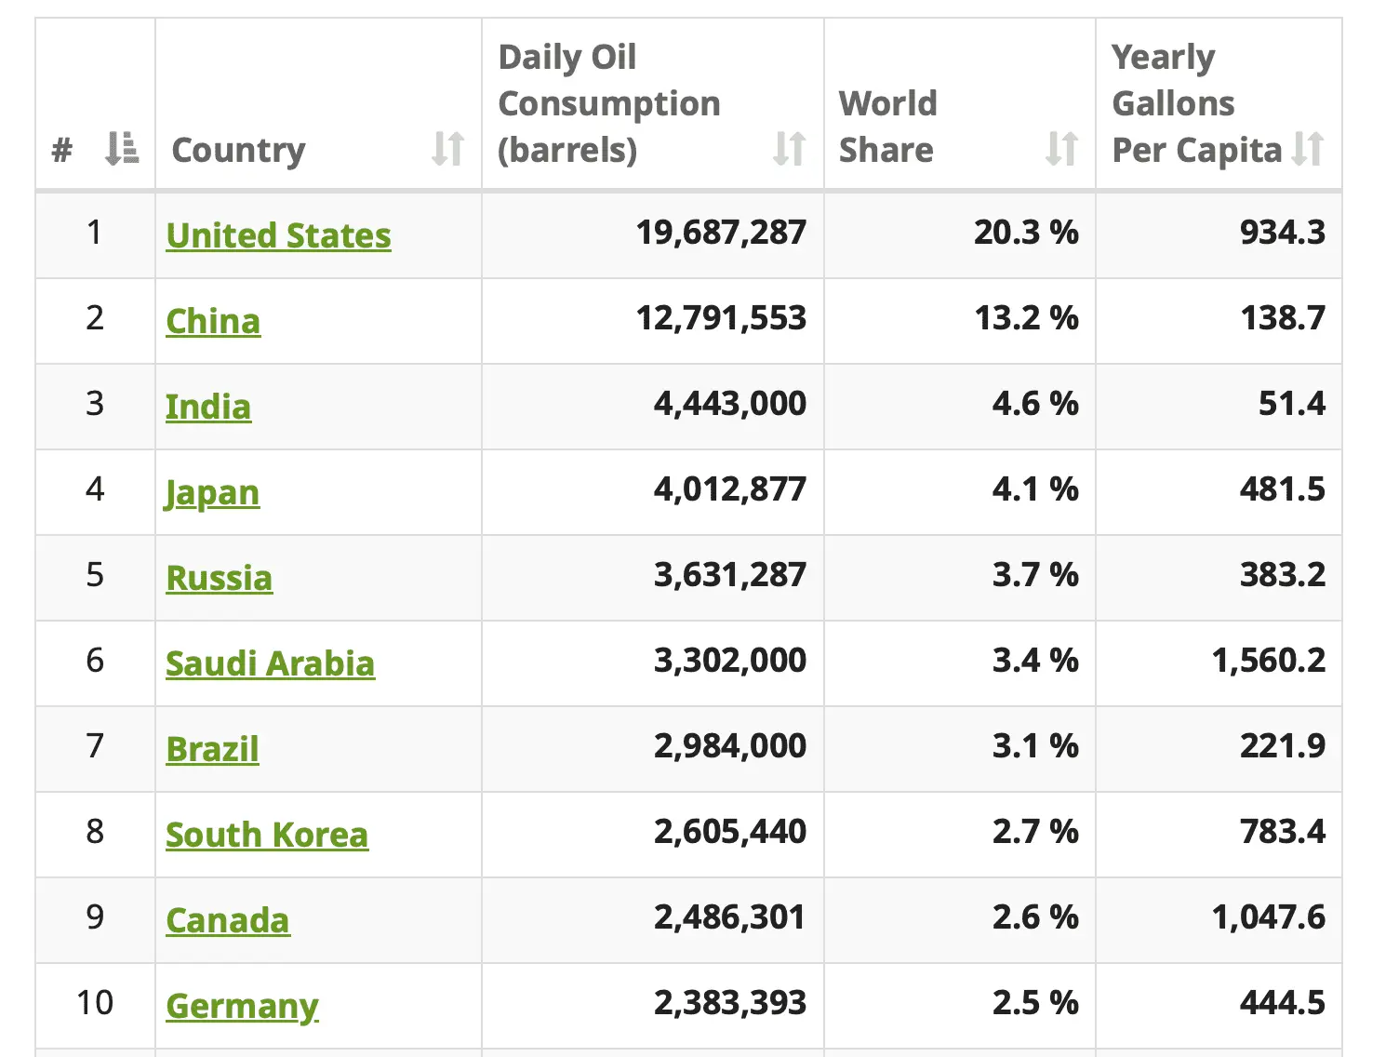Click the World Share header label
This screenshot has height=1057, width=1399.
[887, 127]
